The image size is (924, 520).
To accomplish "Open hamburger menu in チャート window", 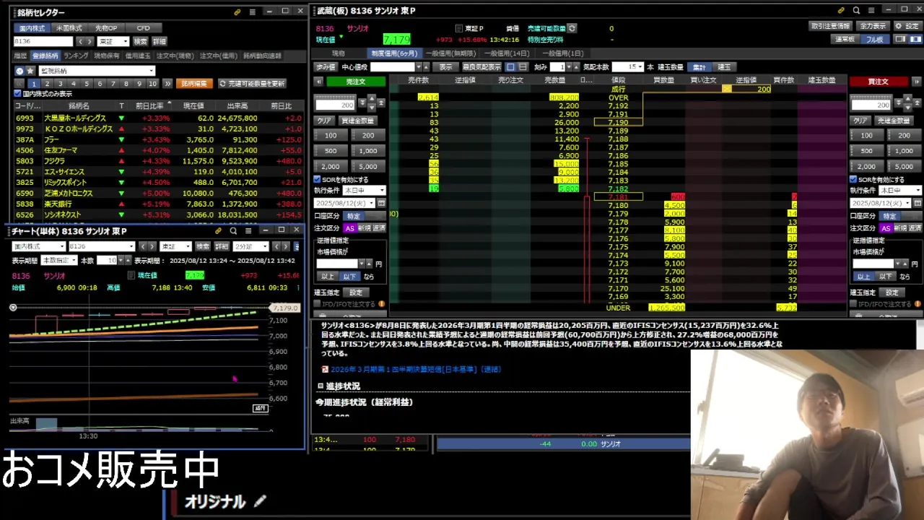I will 248,230.
